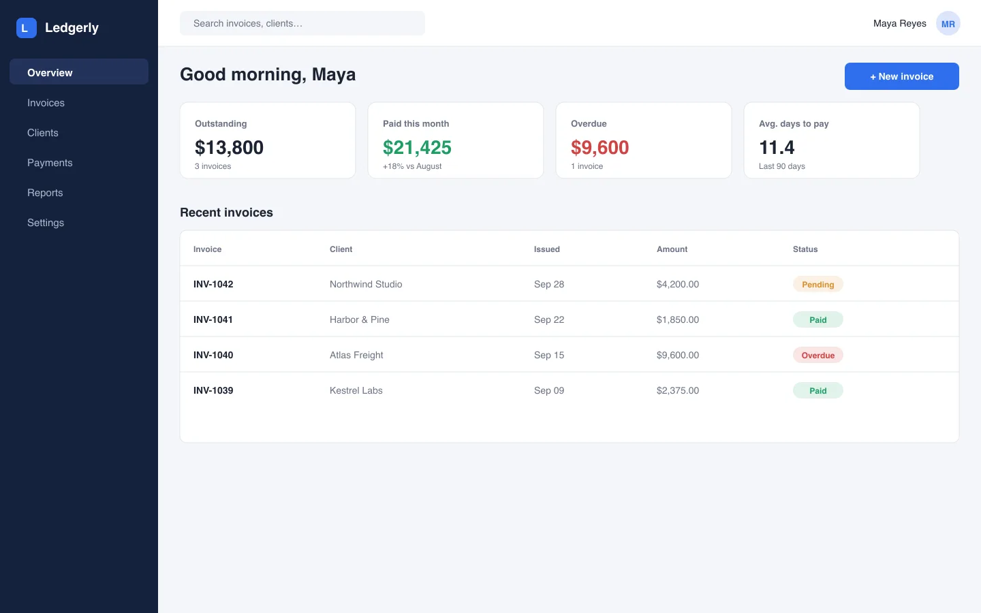Click the Status column header
The image size is (981, 613).
pos(805,249)
